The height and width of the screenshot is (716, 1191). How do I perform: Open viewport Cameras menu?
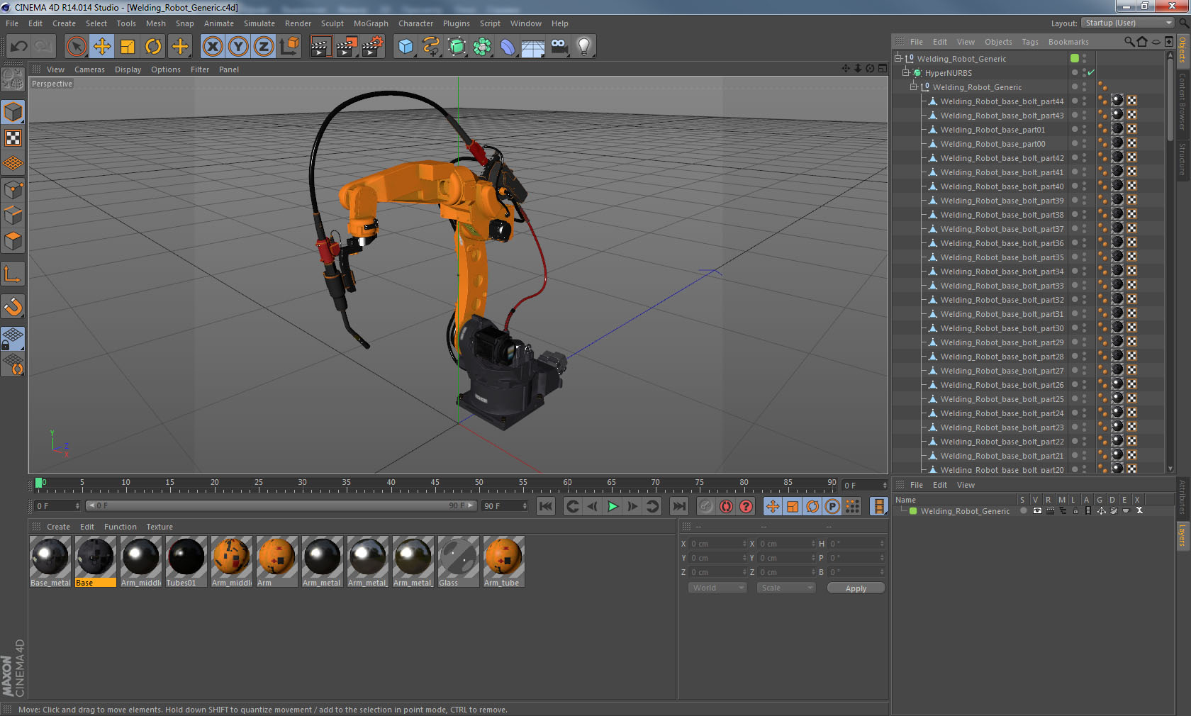pos(89,69)
